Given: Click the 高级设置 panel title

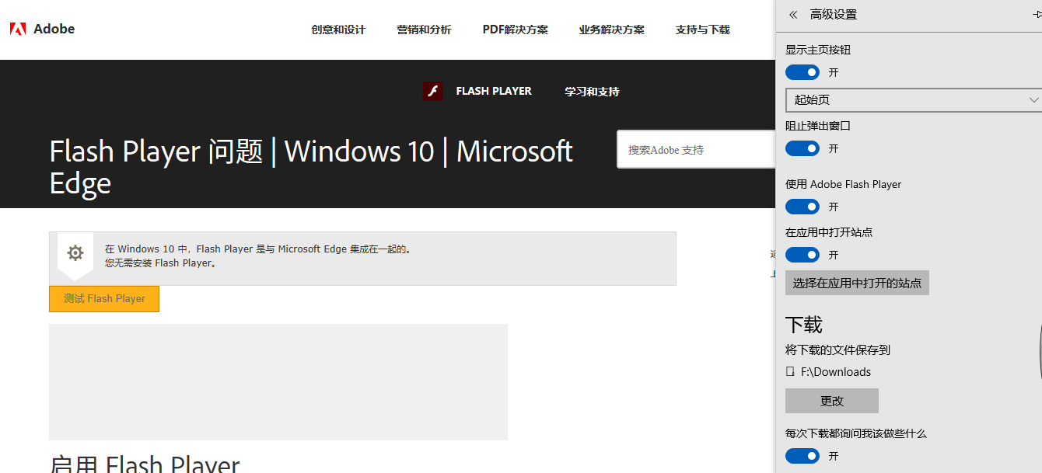Looking at the screenshot, I should point(834,15).
